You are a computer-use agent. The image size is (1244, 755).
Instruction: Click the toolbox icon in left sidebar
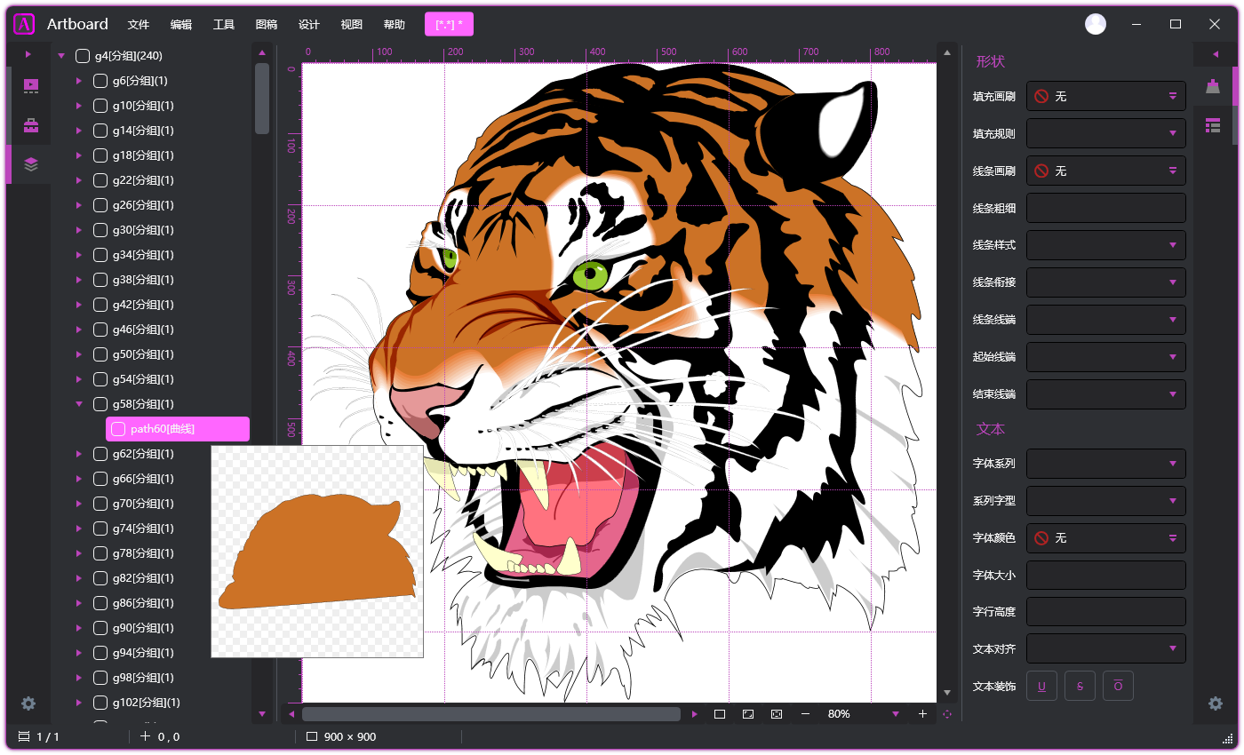(31, 125)
